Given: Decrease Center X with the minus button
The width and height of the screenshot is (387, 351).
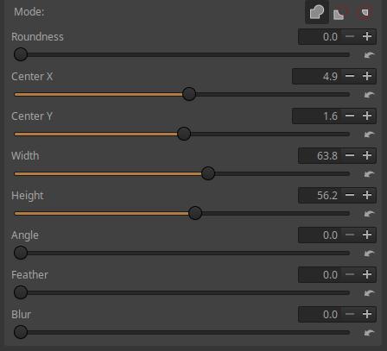Looking at the screenshot, I should pos(350,76).
